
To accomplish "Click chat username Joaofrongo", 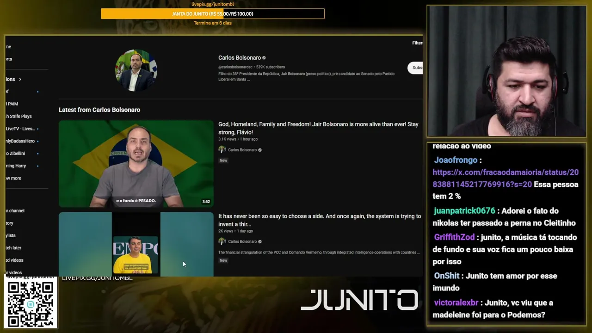I will tap(456, 160).
